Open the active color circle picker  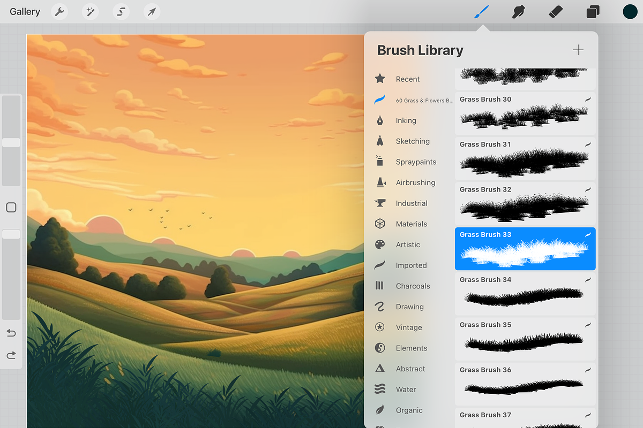pos(630,12)
